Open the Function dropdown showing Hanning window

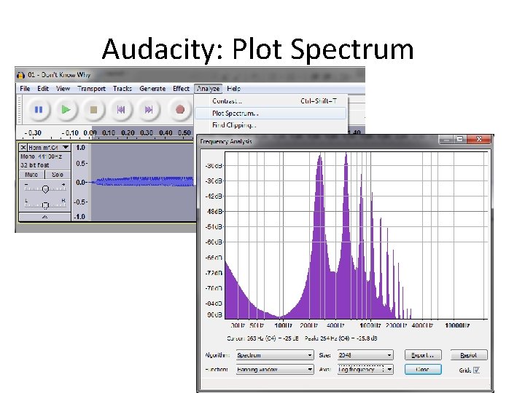[275, 369]
